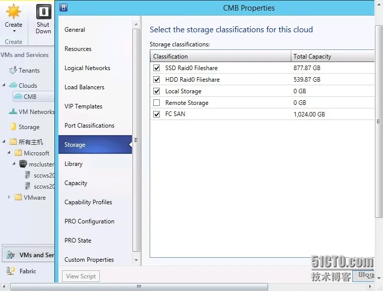Viewport: 383px width, 291px height.
Task: Collapse the Microsoft host group node
Action: (x=9, y=153)
